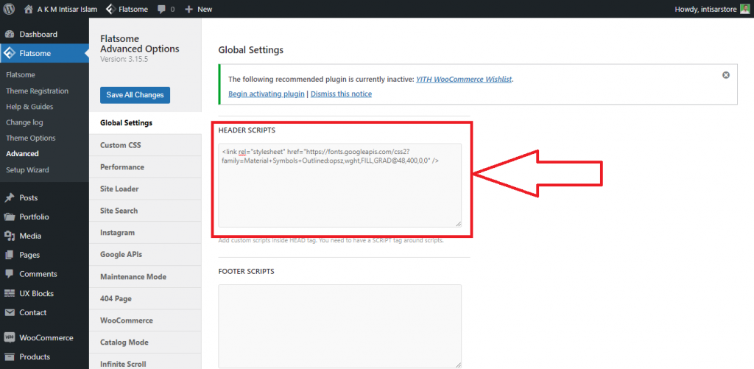This screenshot has height=369, width=754.
Task: Click New in the admin bar
Action: click(x=205, y=9)
